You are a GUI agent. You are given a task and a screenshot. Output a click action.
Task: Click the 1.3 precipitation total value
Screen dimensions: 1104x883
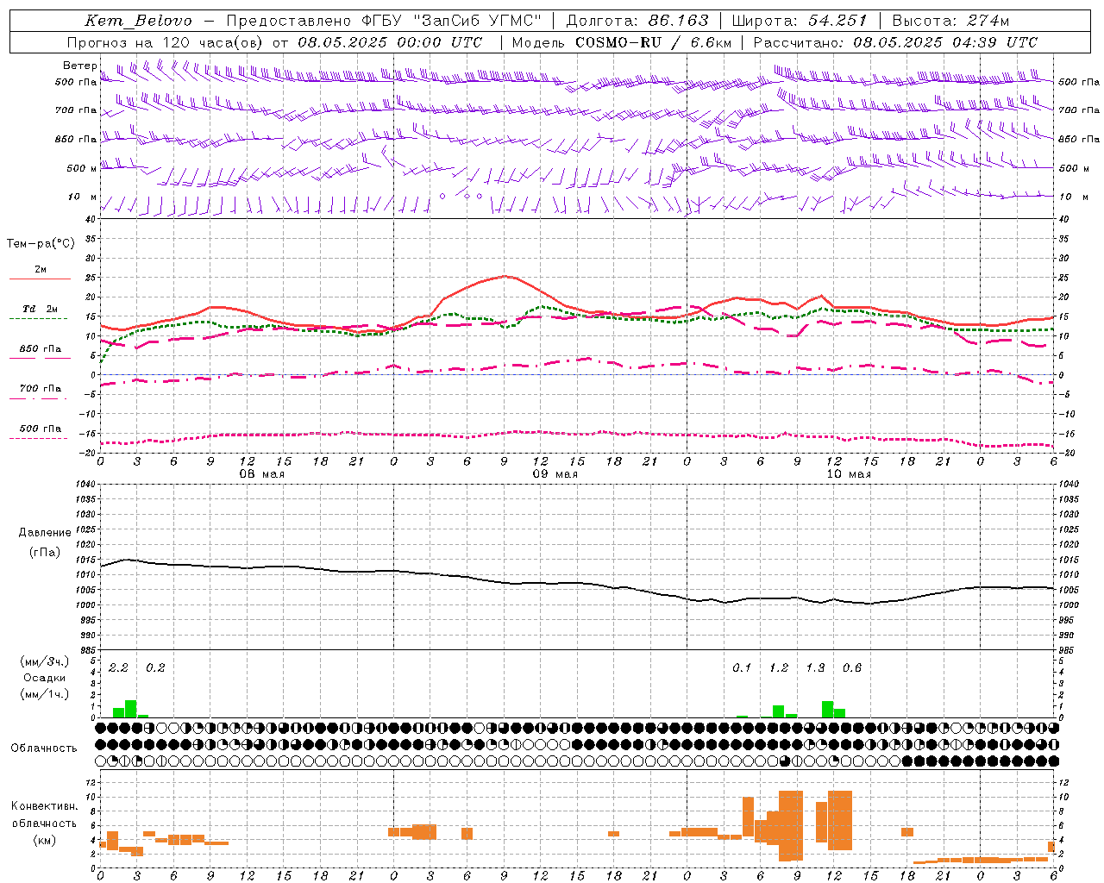(x=815, y=668)
